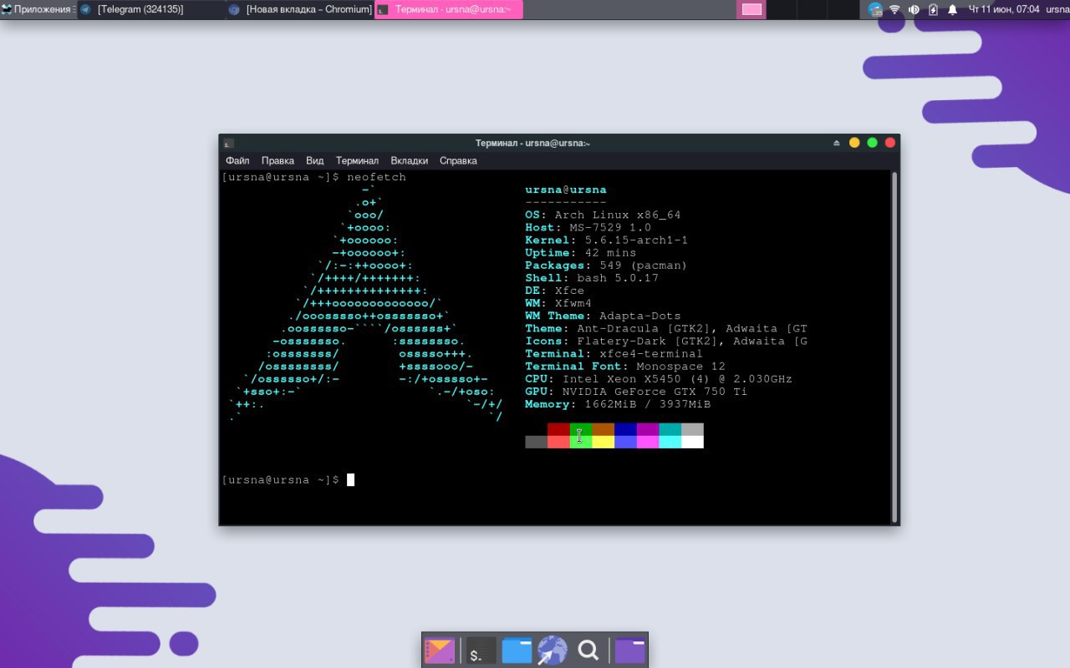Open the Вид menu in the terminal
This screenshot has height=668, width=1070.
click(x=314, y=160)
